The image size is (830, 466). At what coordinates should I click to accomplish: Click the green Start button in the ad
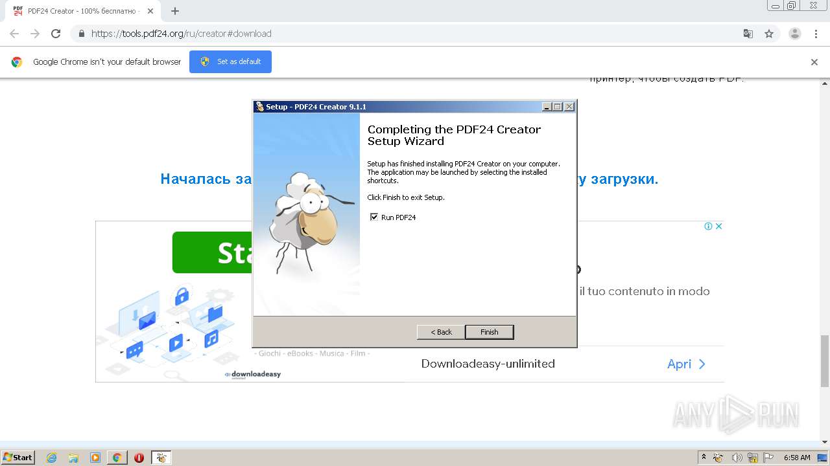click(212, 252)
